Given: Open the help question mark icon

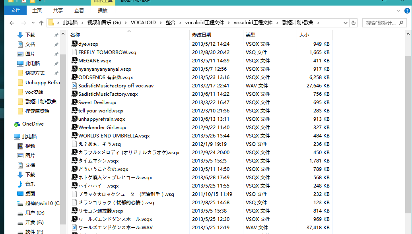Looking at the screenshot, I should coord(407,11).
